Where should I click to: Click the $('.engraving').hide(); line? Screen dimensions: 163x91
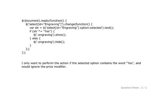click(x=49, y=42)
